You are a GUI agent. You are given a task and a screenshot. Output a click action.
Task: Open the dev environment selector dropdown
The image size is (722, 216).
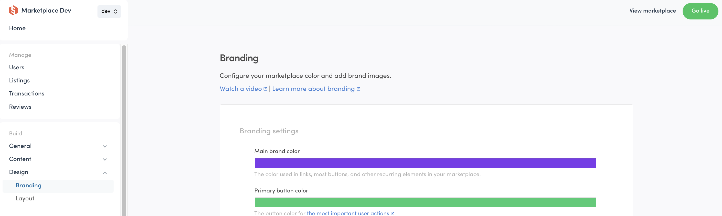point(109,12)
